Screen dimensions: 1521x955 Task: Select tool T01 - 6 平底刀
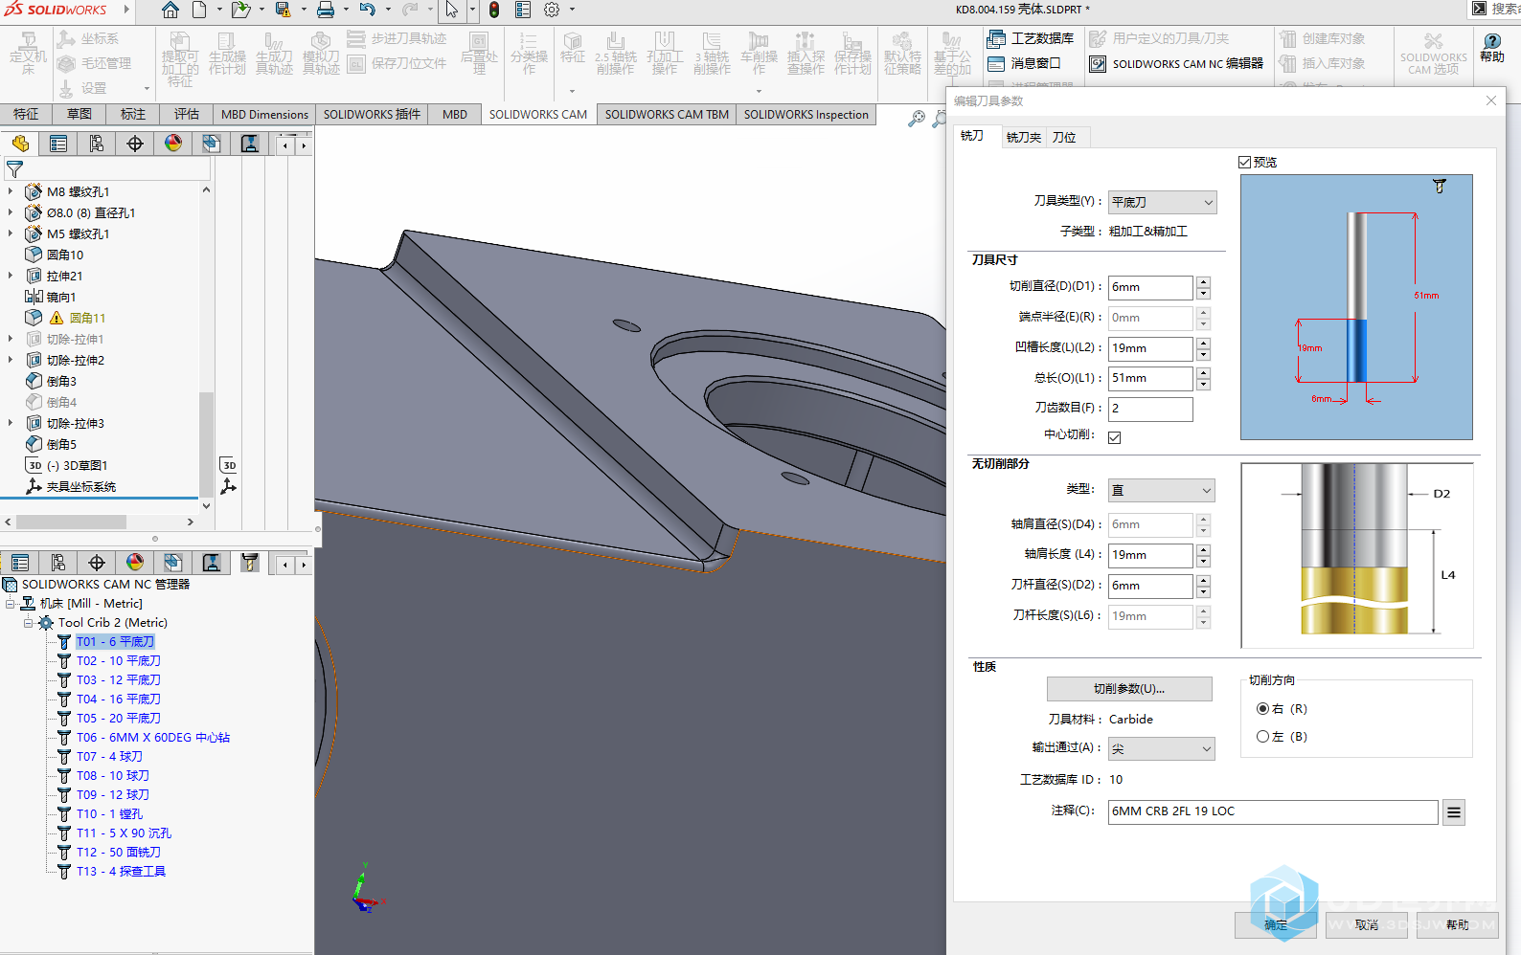(115, 642)
